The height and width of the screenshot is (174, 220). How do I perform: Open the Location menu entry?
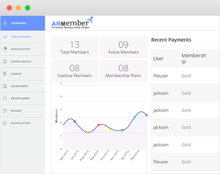[23, 74]
